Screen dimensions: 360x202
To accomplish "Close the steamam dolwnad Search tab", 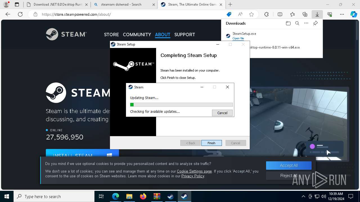I will click(x=154, y=4).
